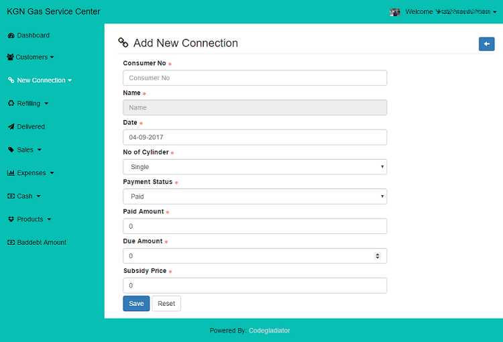Viewport: 503px width, 342px height.
Task: Click the Dashboard speedometer icon
Action: [x=11, y=36]
